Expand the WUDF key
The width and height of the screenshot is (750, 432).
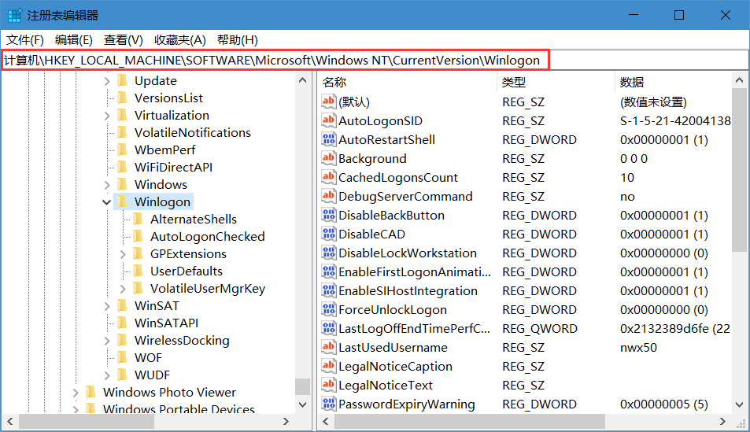(x=107, y=375)
